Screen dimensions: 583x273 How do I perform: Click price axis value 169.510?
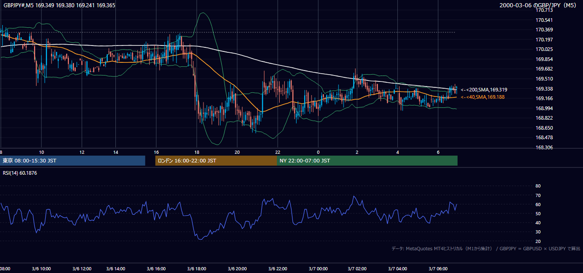pyautogui.click(x=544, y=79)
